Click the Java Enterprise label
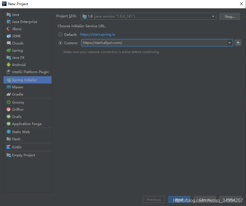246x206 pixels. (x=25, y=22)
